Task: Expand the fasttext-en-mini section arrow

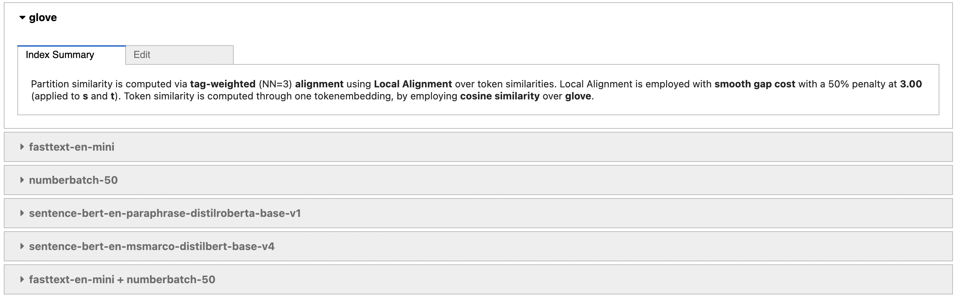Action: (22, 147)
